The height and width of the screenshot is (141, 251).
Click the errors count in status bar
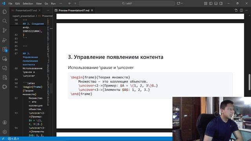[x=11, y=139]
